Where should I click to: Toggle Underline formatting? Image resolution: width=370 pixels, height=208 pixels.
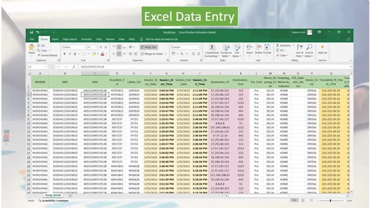pos(75,54)
